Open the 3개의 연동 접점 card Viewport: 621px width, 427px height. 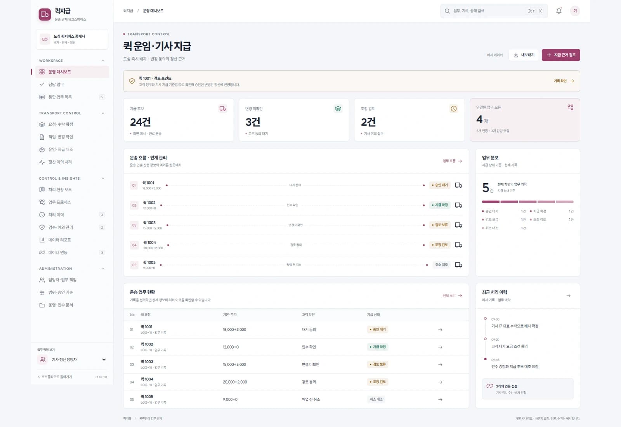pyautogui.click(x=527, y=389)
